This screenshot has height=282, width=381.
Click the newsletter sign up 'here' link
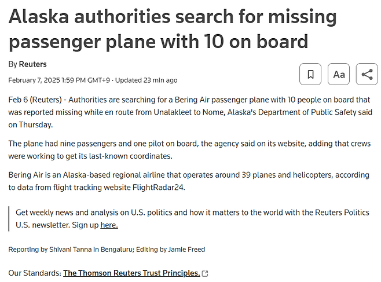click(109, 225)
